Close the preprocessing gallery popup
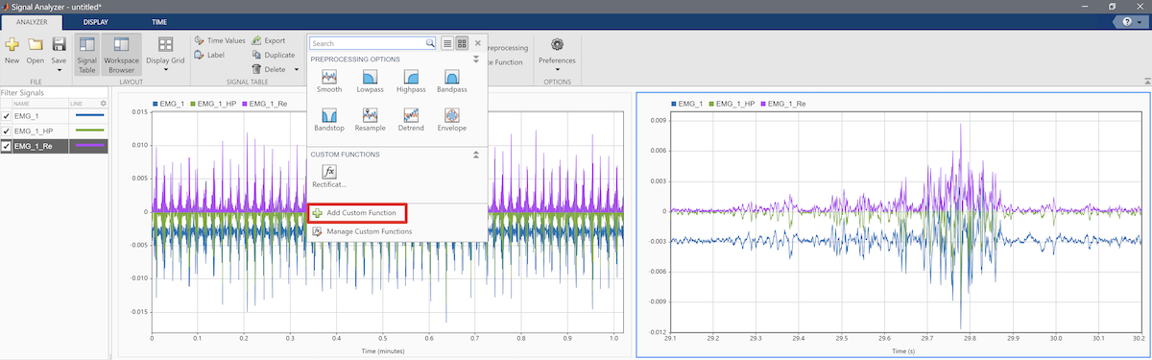This screenshot has height=360, width=1152. [477, 43]
